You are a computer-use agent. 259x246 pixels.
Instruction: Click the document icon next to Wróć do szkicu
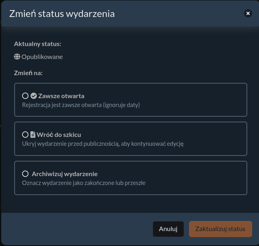pyautogui.click(x=33, y=135)
